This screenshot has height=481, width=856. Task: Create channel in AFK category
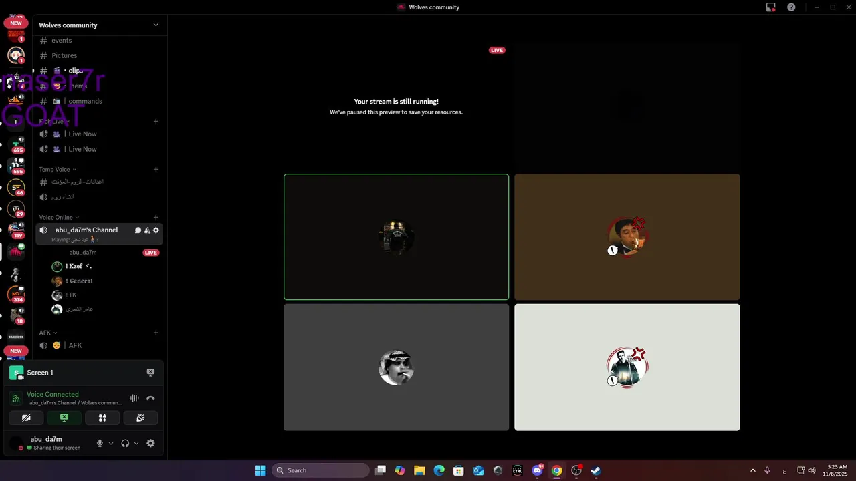pos(156,333)
